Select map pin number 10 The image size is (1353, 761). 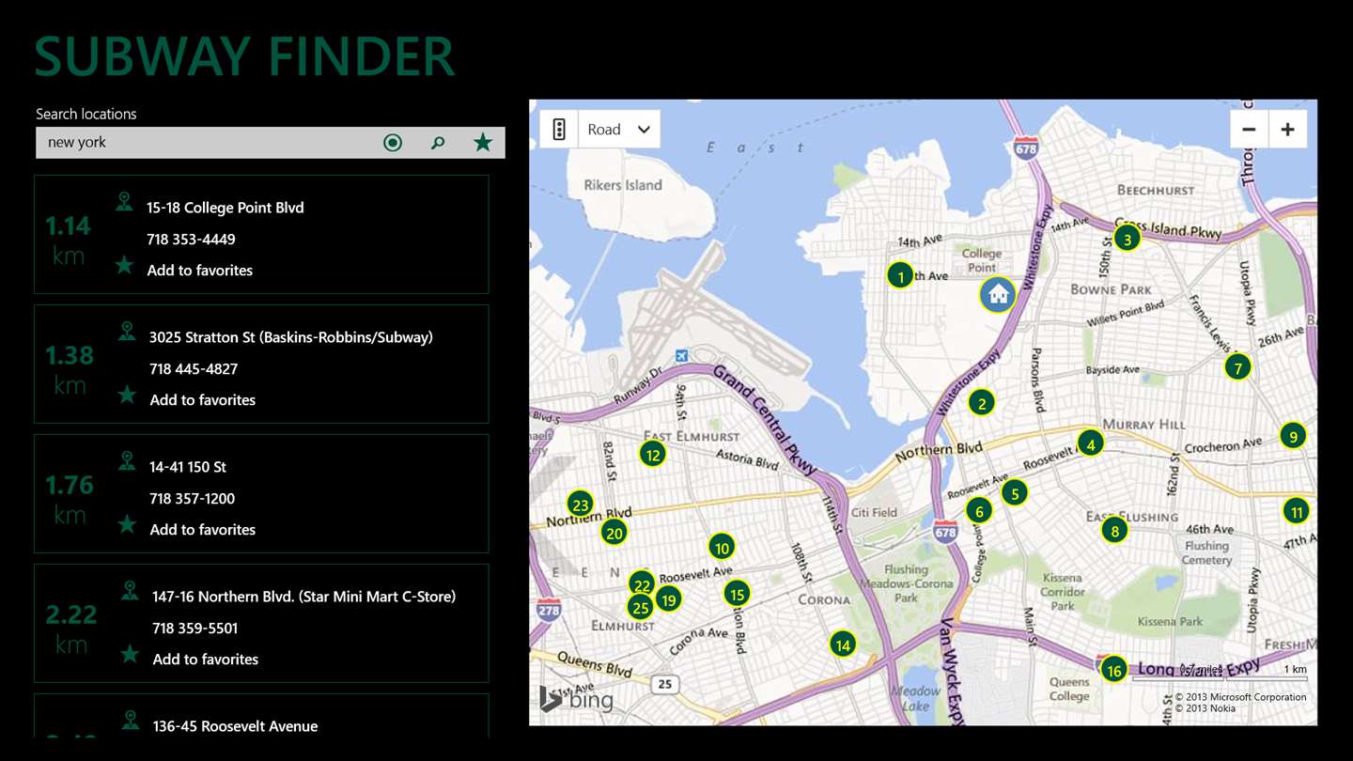click(722, 547)
